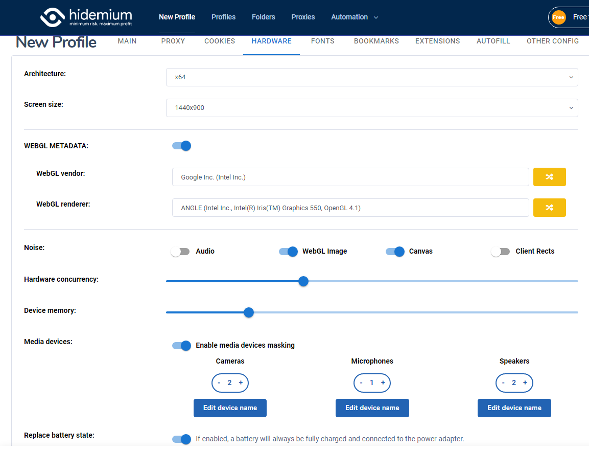
Task: Increase the Microphones count
Action: [383, 382]
